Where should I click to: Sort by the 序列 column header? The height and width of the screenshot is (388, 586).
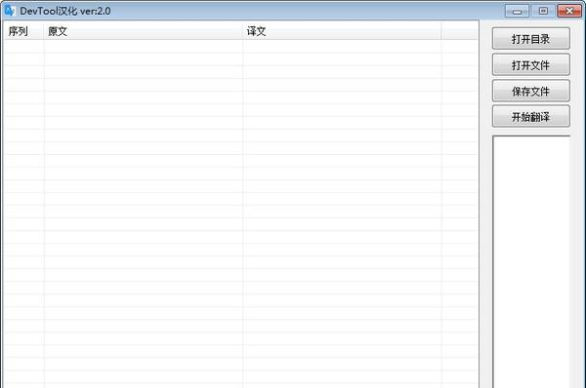click(x=23, y=31)
